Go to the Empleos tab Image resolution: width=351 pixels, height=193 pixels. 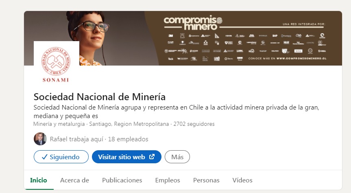tap(168, 180)
